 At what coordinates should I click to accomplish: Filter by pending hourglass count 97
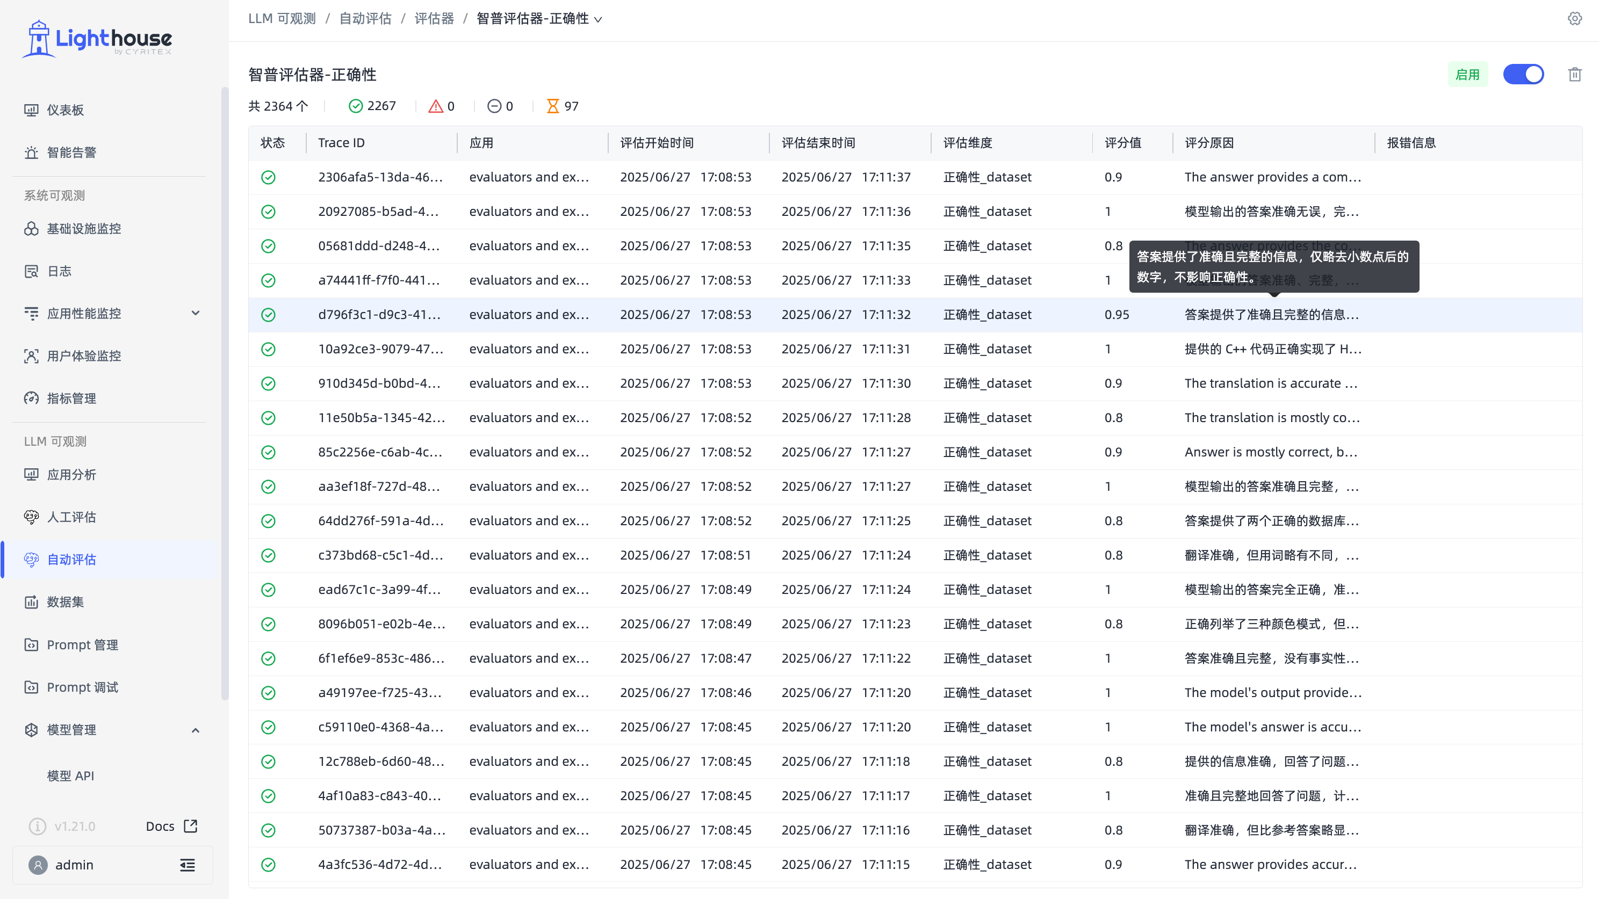click(x=563, y=106)
